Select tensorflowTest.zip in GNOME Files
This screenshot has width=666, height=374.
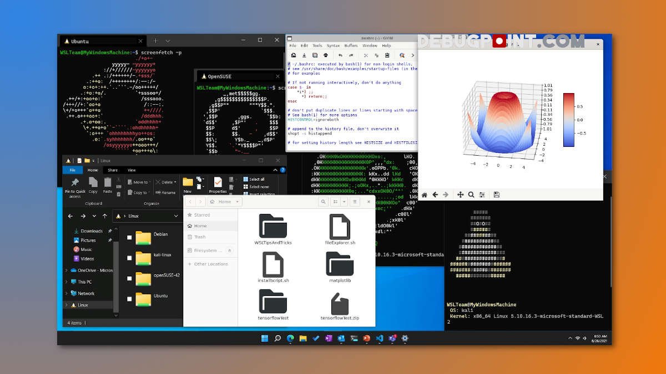tap(340, 306)
